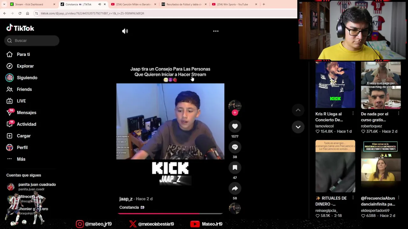Open the Explorar page
Image resolution: width=408 pixels, height=229 pixels.
point(25,66)
